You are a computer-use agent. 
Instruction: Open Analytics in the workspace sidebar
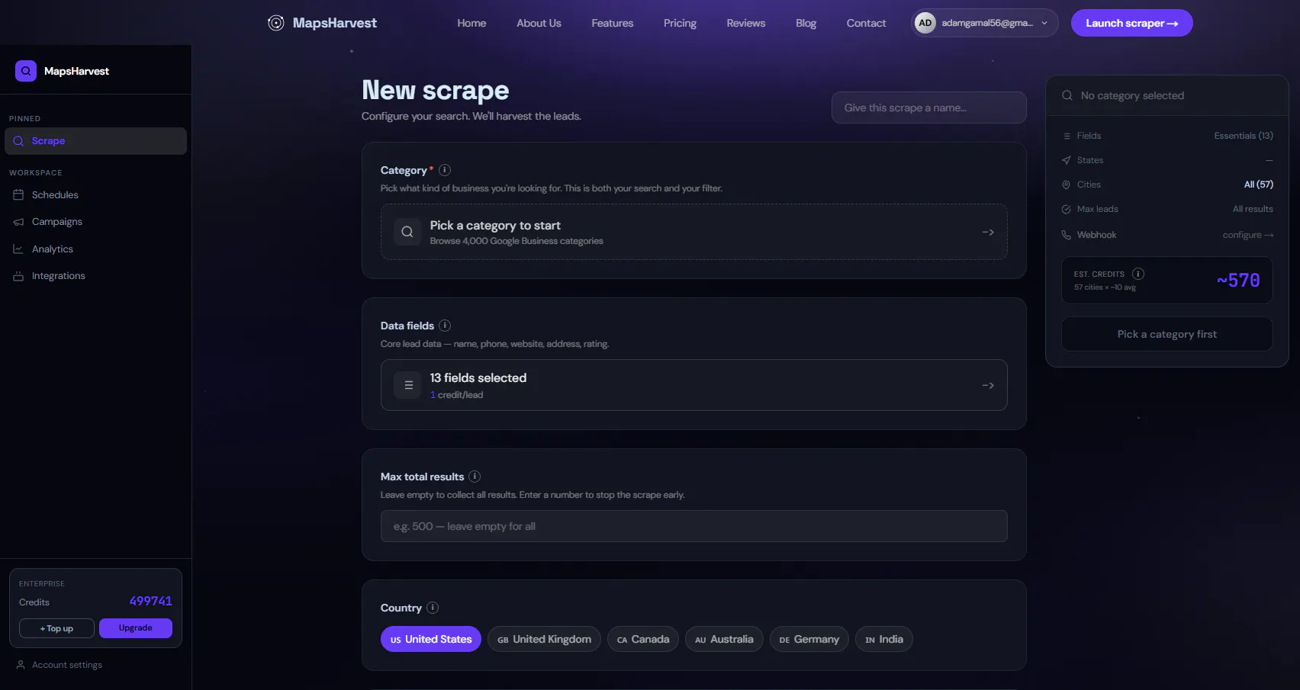[x=95, y=249]
